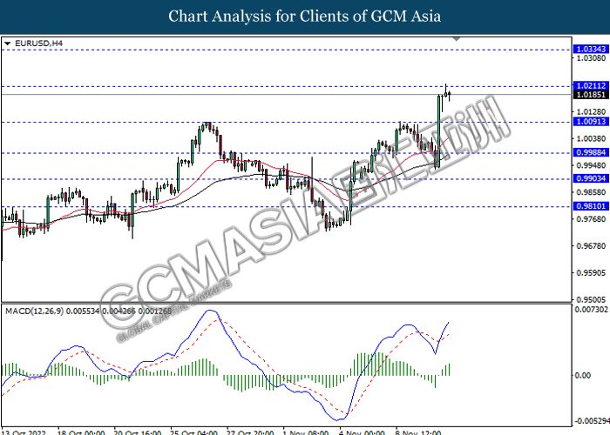This screenshot has height=435, width=610.
Task: Click the Chart Analysis for Clients header title
Action: click(x=305, y=17)
